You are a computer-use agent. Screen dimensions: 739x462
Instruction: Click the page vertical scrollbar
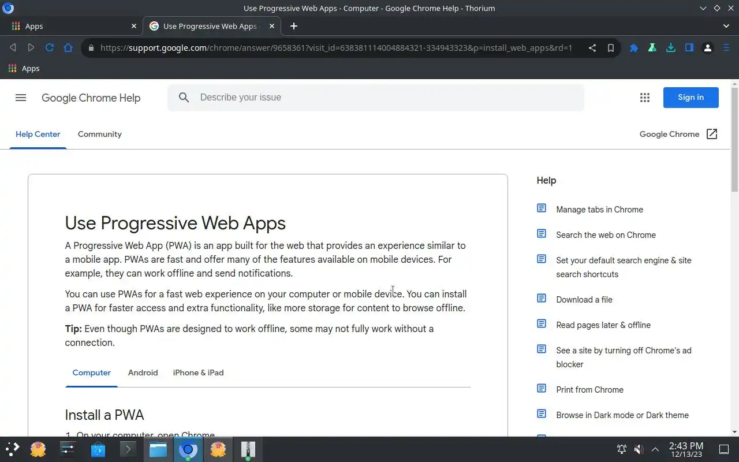tap(734, 139)
